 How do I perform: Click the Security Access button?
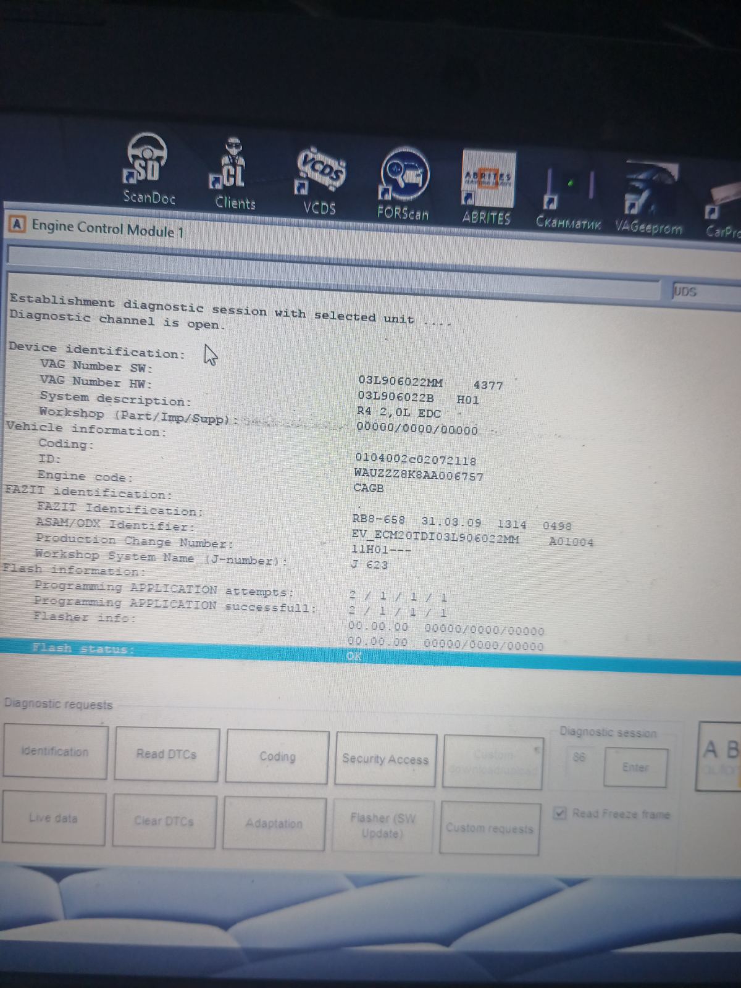click(385, 760)
